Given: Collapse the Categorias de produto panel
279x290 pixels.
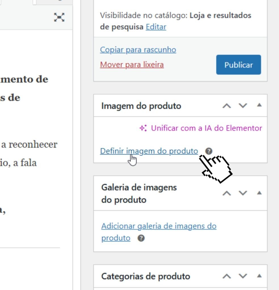Looking at the screenshot, I should coord(259,276).
